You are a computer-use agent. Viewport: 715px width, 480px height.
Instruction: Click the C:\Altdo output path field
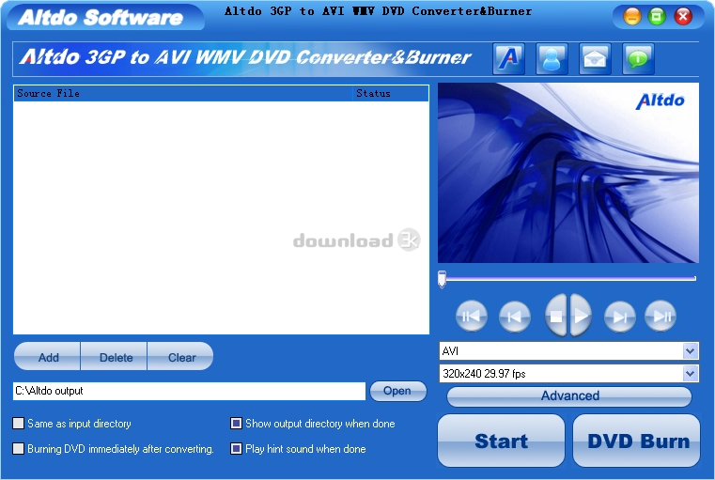click(189, 391)
